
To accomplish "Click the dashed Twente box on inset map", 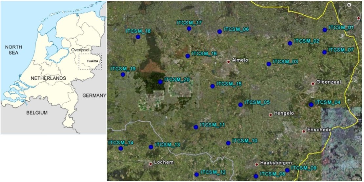I will (90, 61).
